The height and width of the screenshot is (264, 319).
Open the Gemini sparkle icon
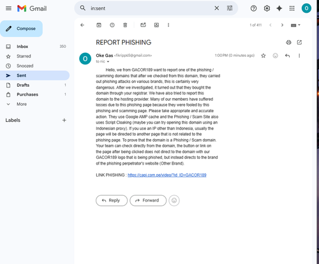click(x=279, y=8)
